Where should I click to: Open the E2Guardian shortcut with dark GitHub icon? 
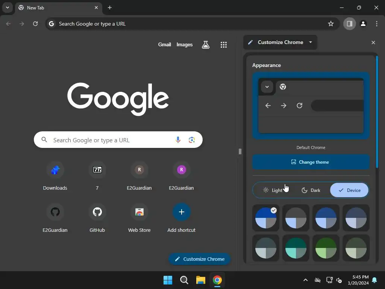55,218
